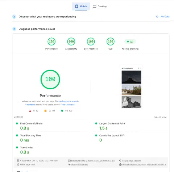Click the Chromium icon beside Using HeadlessChromium
Image resolution: width=174 pixels, height=172 pixels.
coord(120,164)
